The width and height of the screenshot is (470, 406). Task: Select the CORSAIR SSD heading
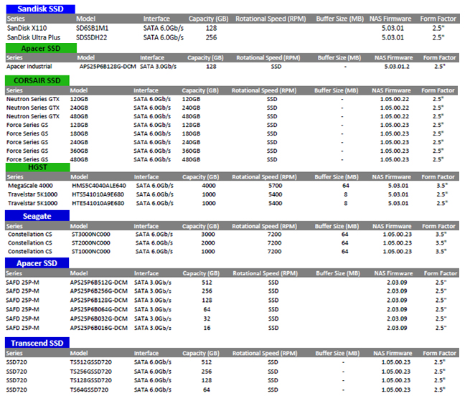click(x=37, y=80)
